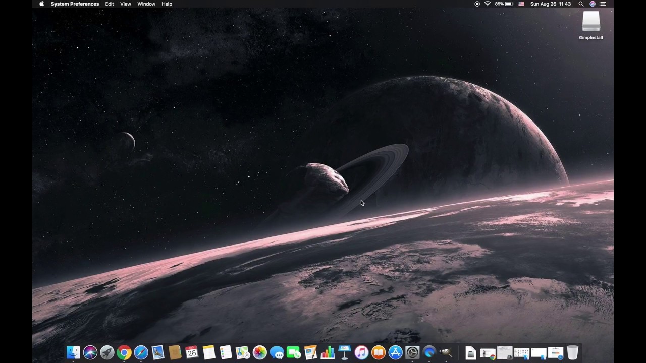Viewport: 646px width, 363px height.
Task: Click the date and time clock
Action: point(551,4)
